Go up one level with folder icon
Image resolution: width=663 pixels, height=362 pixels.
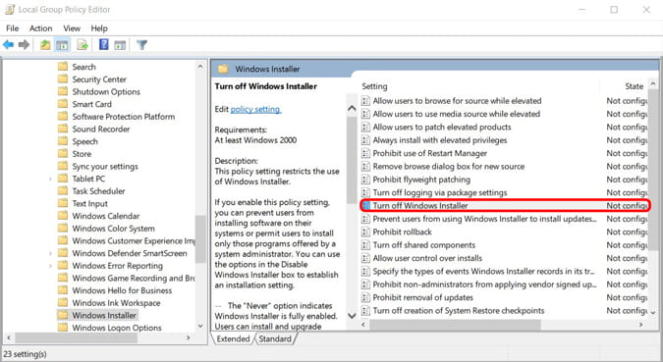pos(45,44)
